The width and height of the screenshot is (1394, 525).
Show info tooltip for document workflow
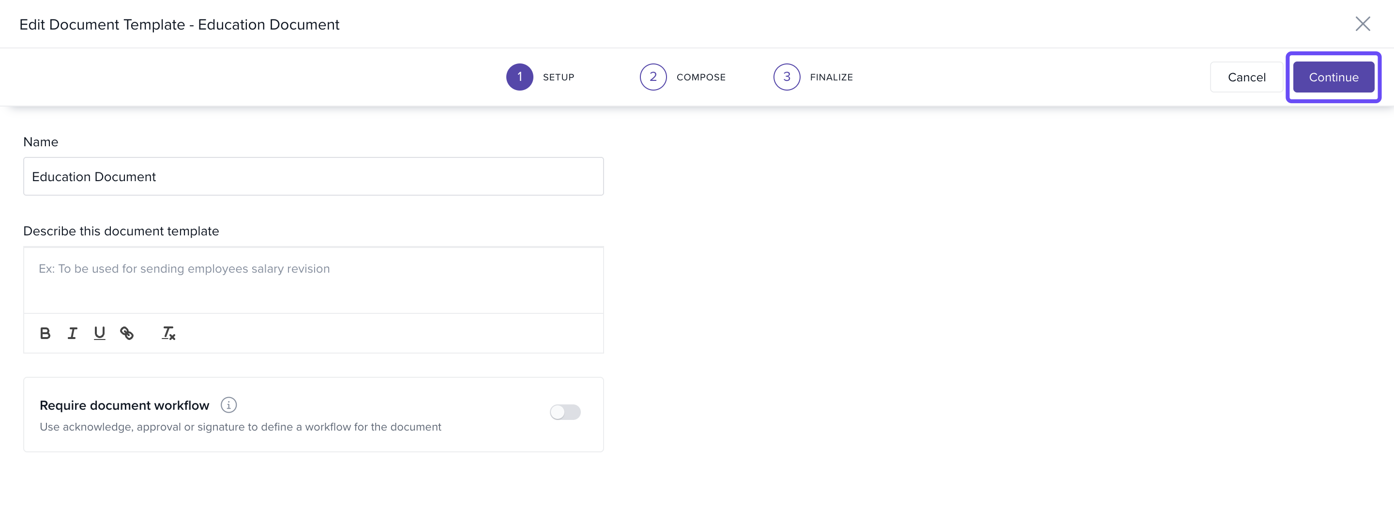(x=228, y=405)
